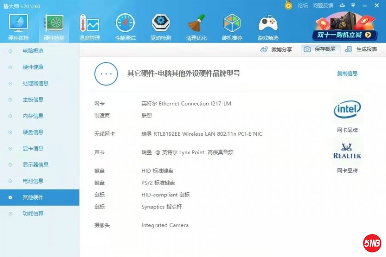Select 处理器信息 sidebar item
This screenshot has height=257, width=386.
tap(35, 84)
